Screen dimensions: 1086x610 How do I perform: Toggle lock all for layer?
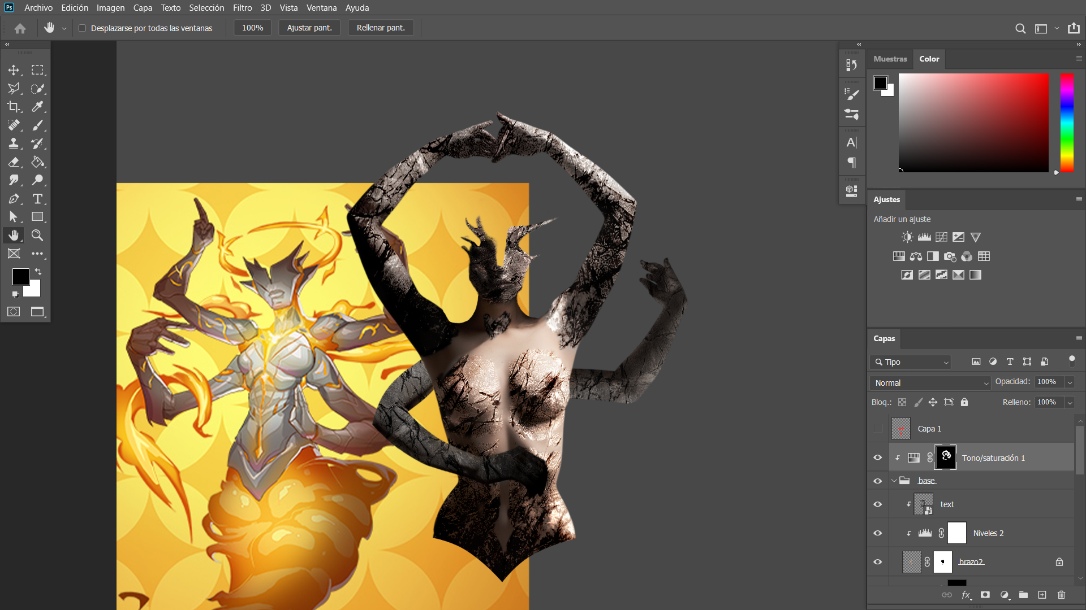[964, 402]
